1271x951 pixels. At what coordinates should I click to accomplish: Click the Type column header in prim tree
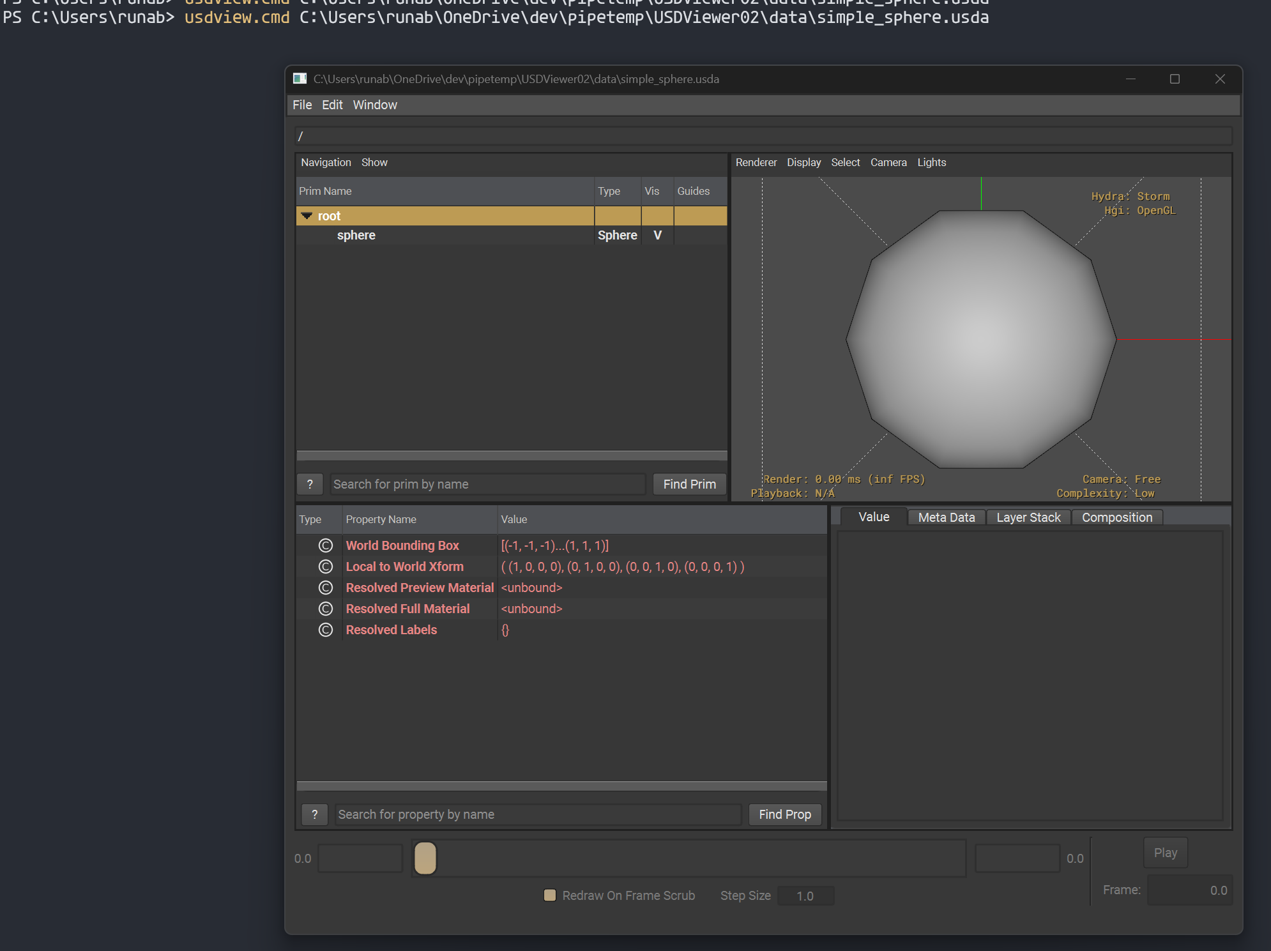point(618,191)
